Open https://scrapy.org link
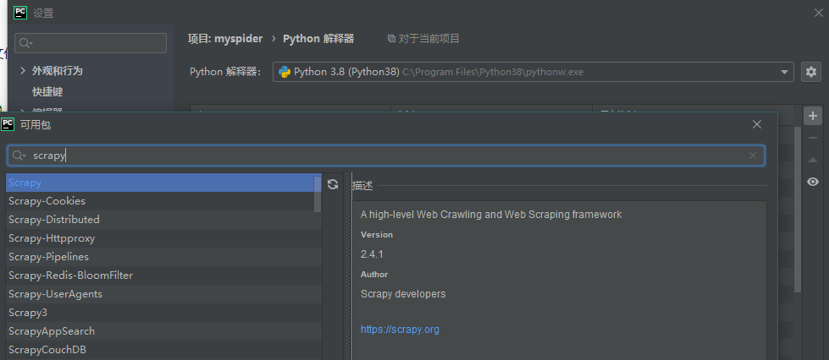829x360 pixels. pos(400,330)
